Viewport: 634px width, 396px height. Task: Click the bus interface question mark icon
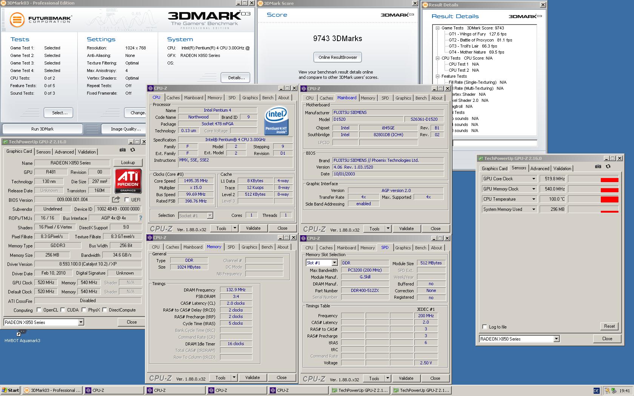[141, 218]
